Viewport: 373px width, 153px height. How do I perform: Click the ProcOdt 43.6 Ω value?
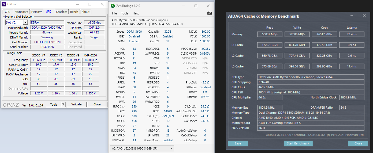tap(205, 82)
